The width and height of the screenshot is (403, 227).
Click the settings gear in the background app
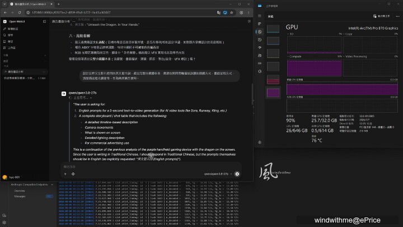(x=4, y=223)
